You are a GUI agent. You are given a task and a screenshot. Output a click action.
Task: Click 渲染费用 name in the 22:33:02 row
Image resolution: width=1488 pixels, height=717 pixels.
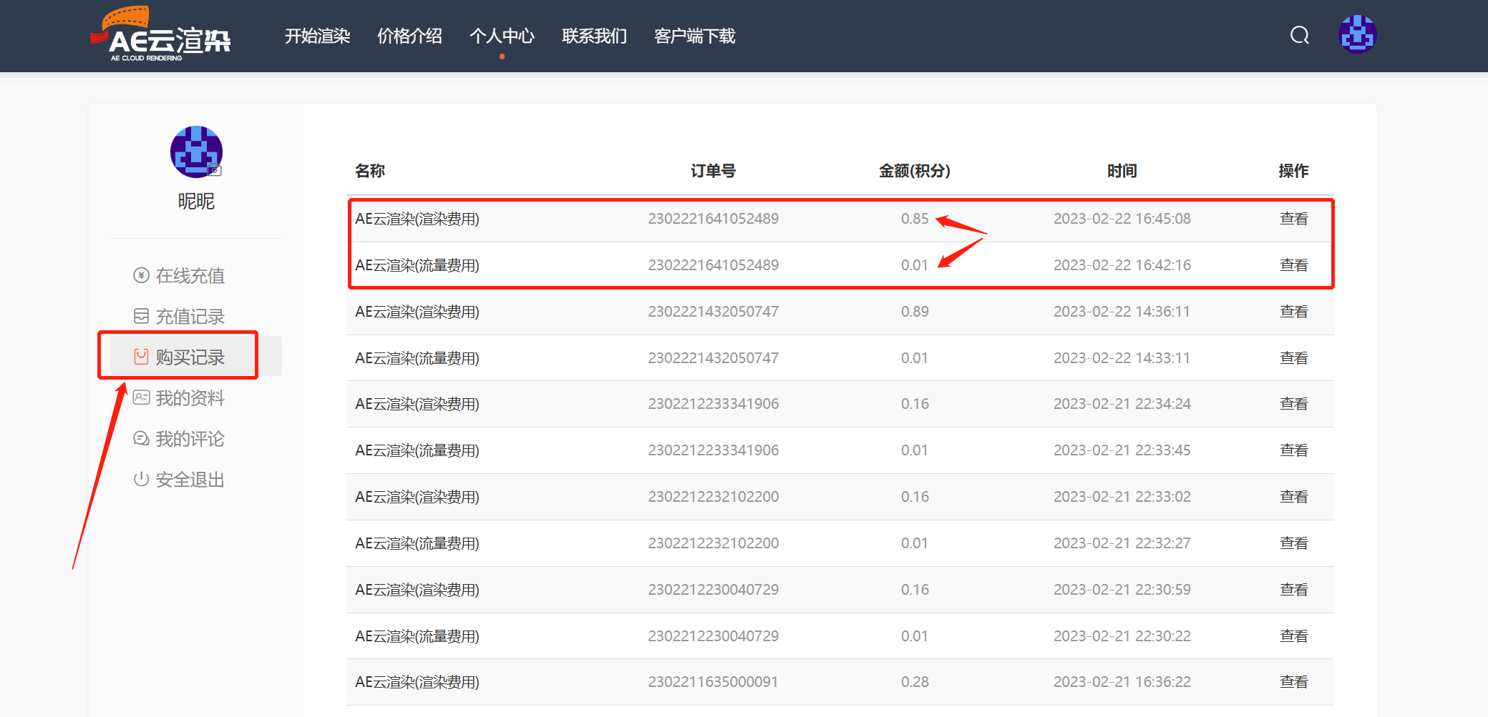click(417, 497)
